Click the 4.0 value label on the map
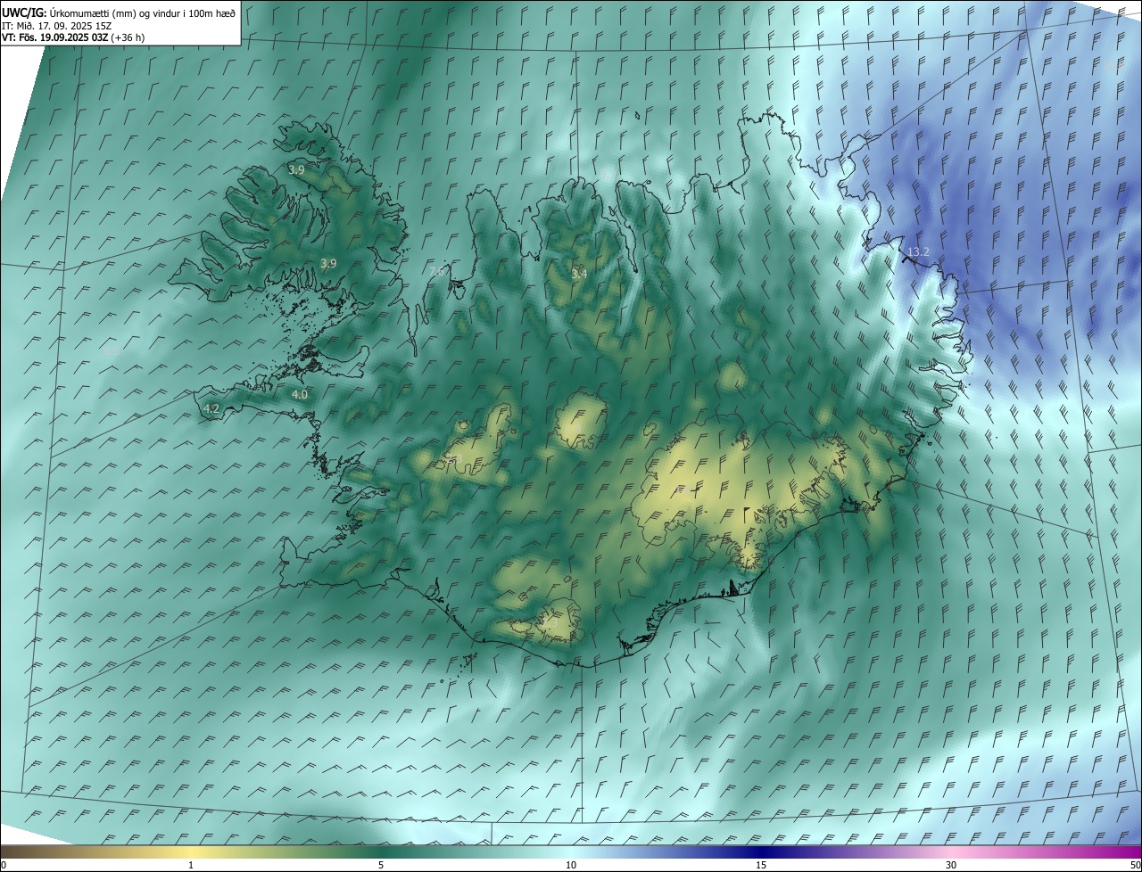 [300, 394]
